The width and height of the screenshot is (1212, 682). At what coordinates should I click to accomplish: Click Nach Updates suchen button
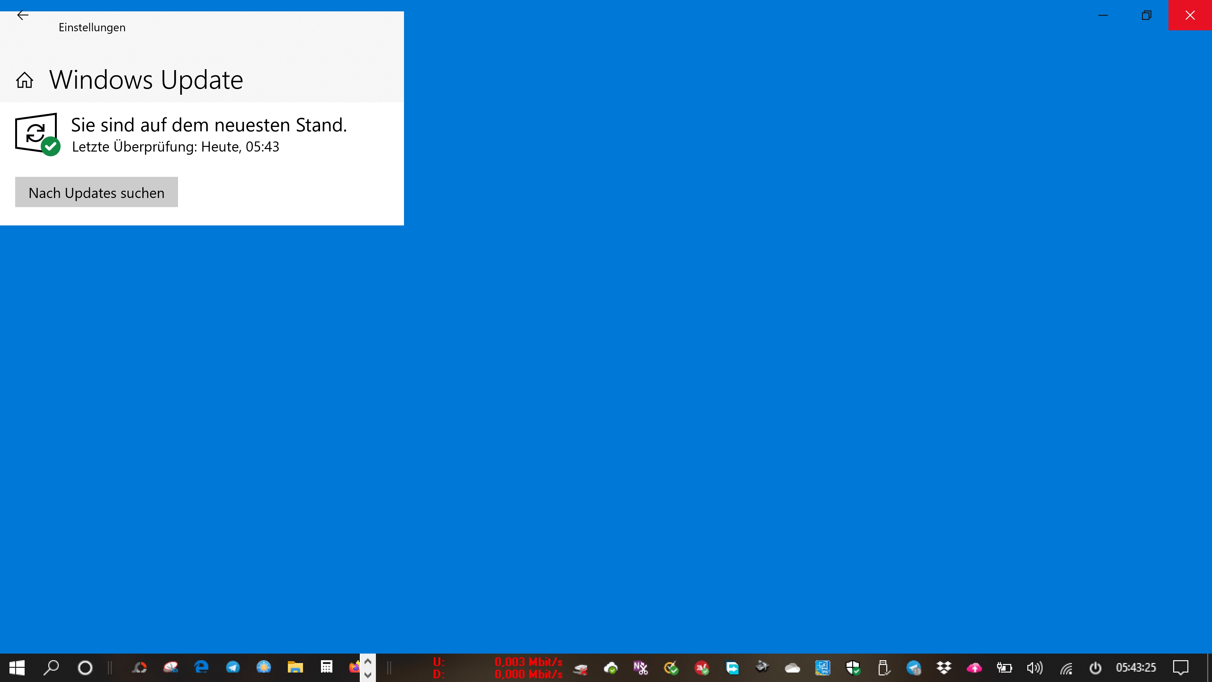click(x=97, y=193)
